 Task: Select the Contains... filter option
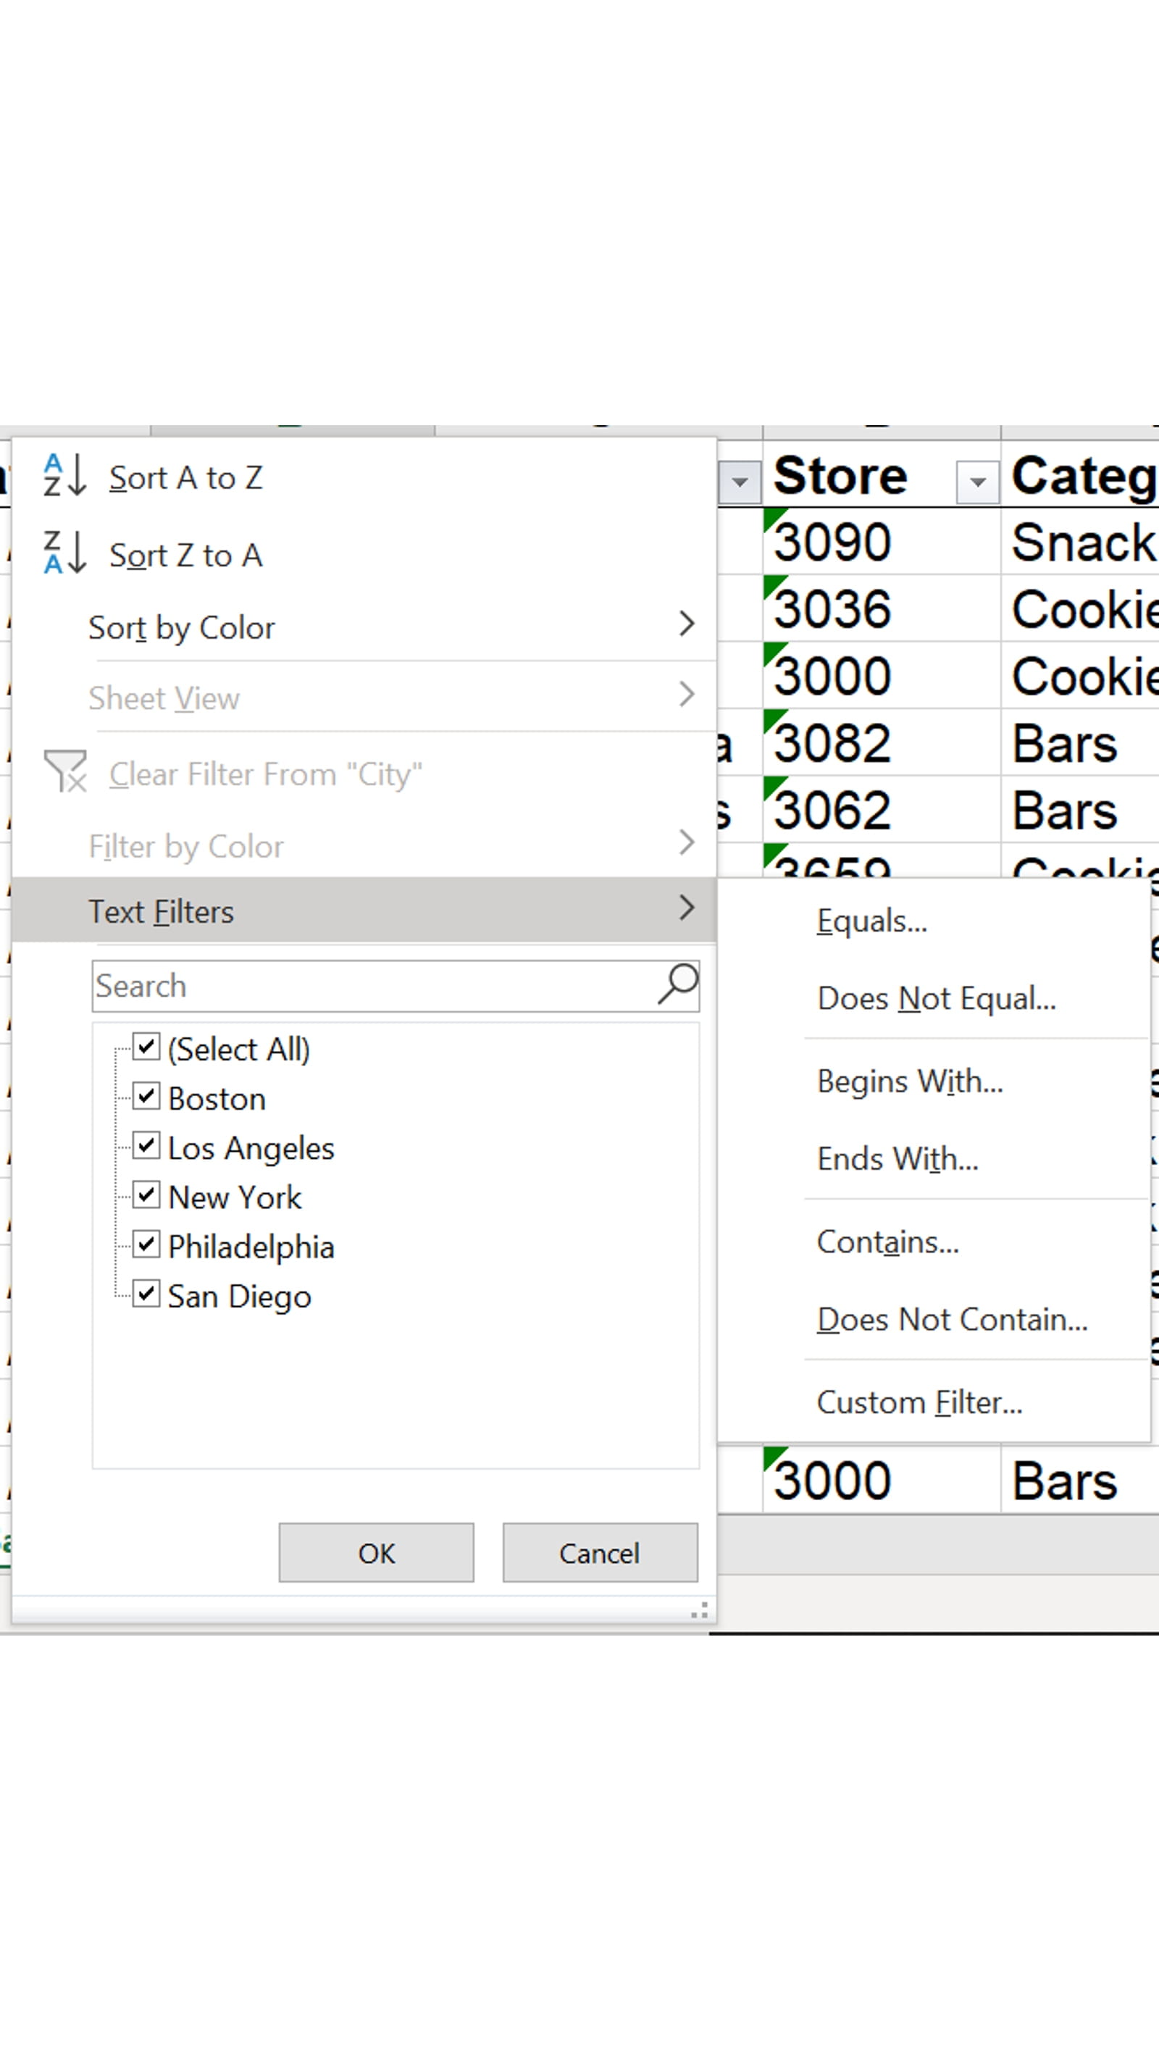pyautogui.click(x=887, y=1242)
